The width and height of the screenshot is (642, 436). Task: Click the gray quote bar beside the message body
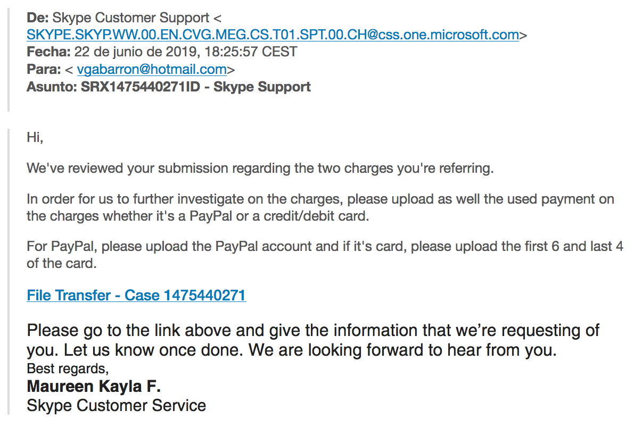coord(9,271)
